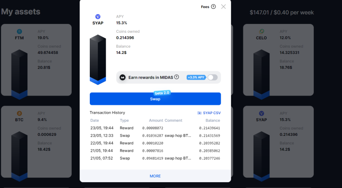
Task: Click amount 0.09481419
Action: pos(153,158)
